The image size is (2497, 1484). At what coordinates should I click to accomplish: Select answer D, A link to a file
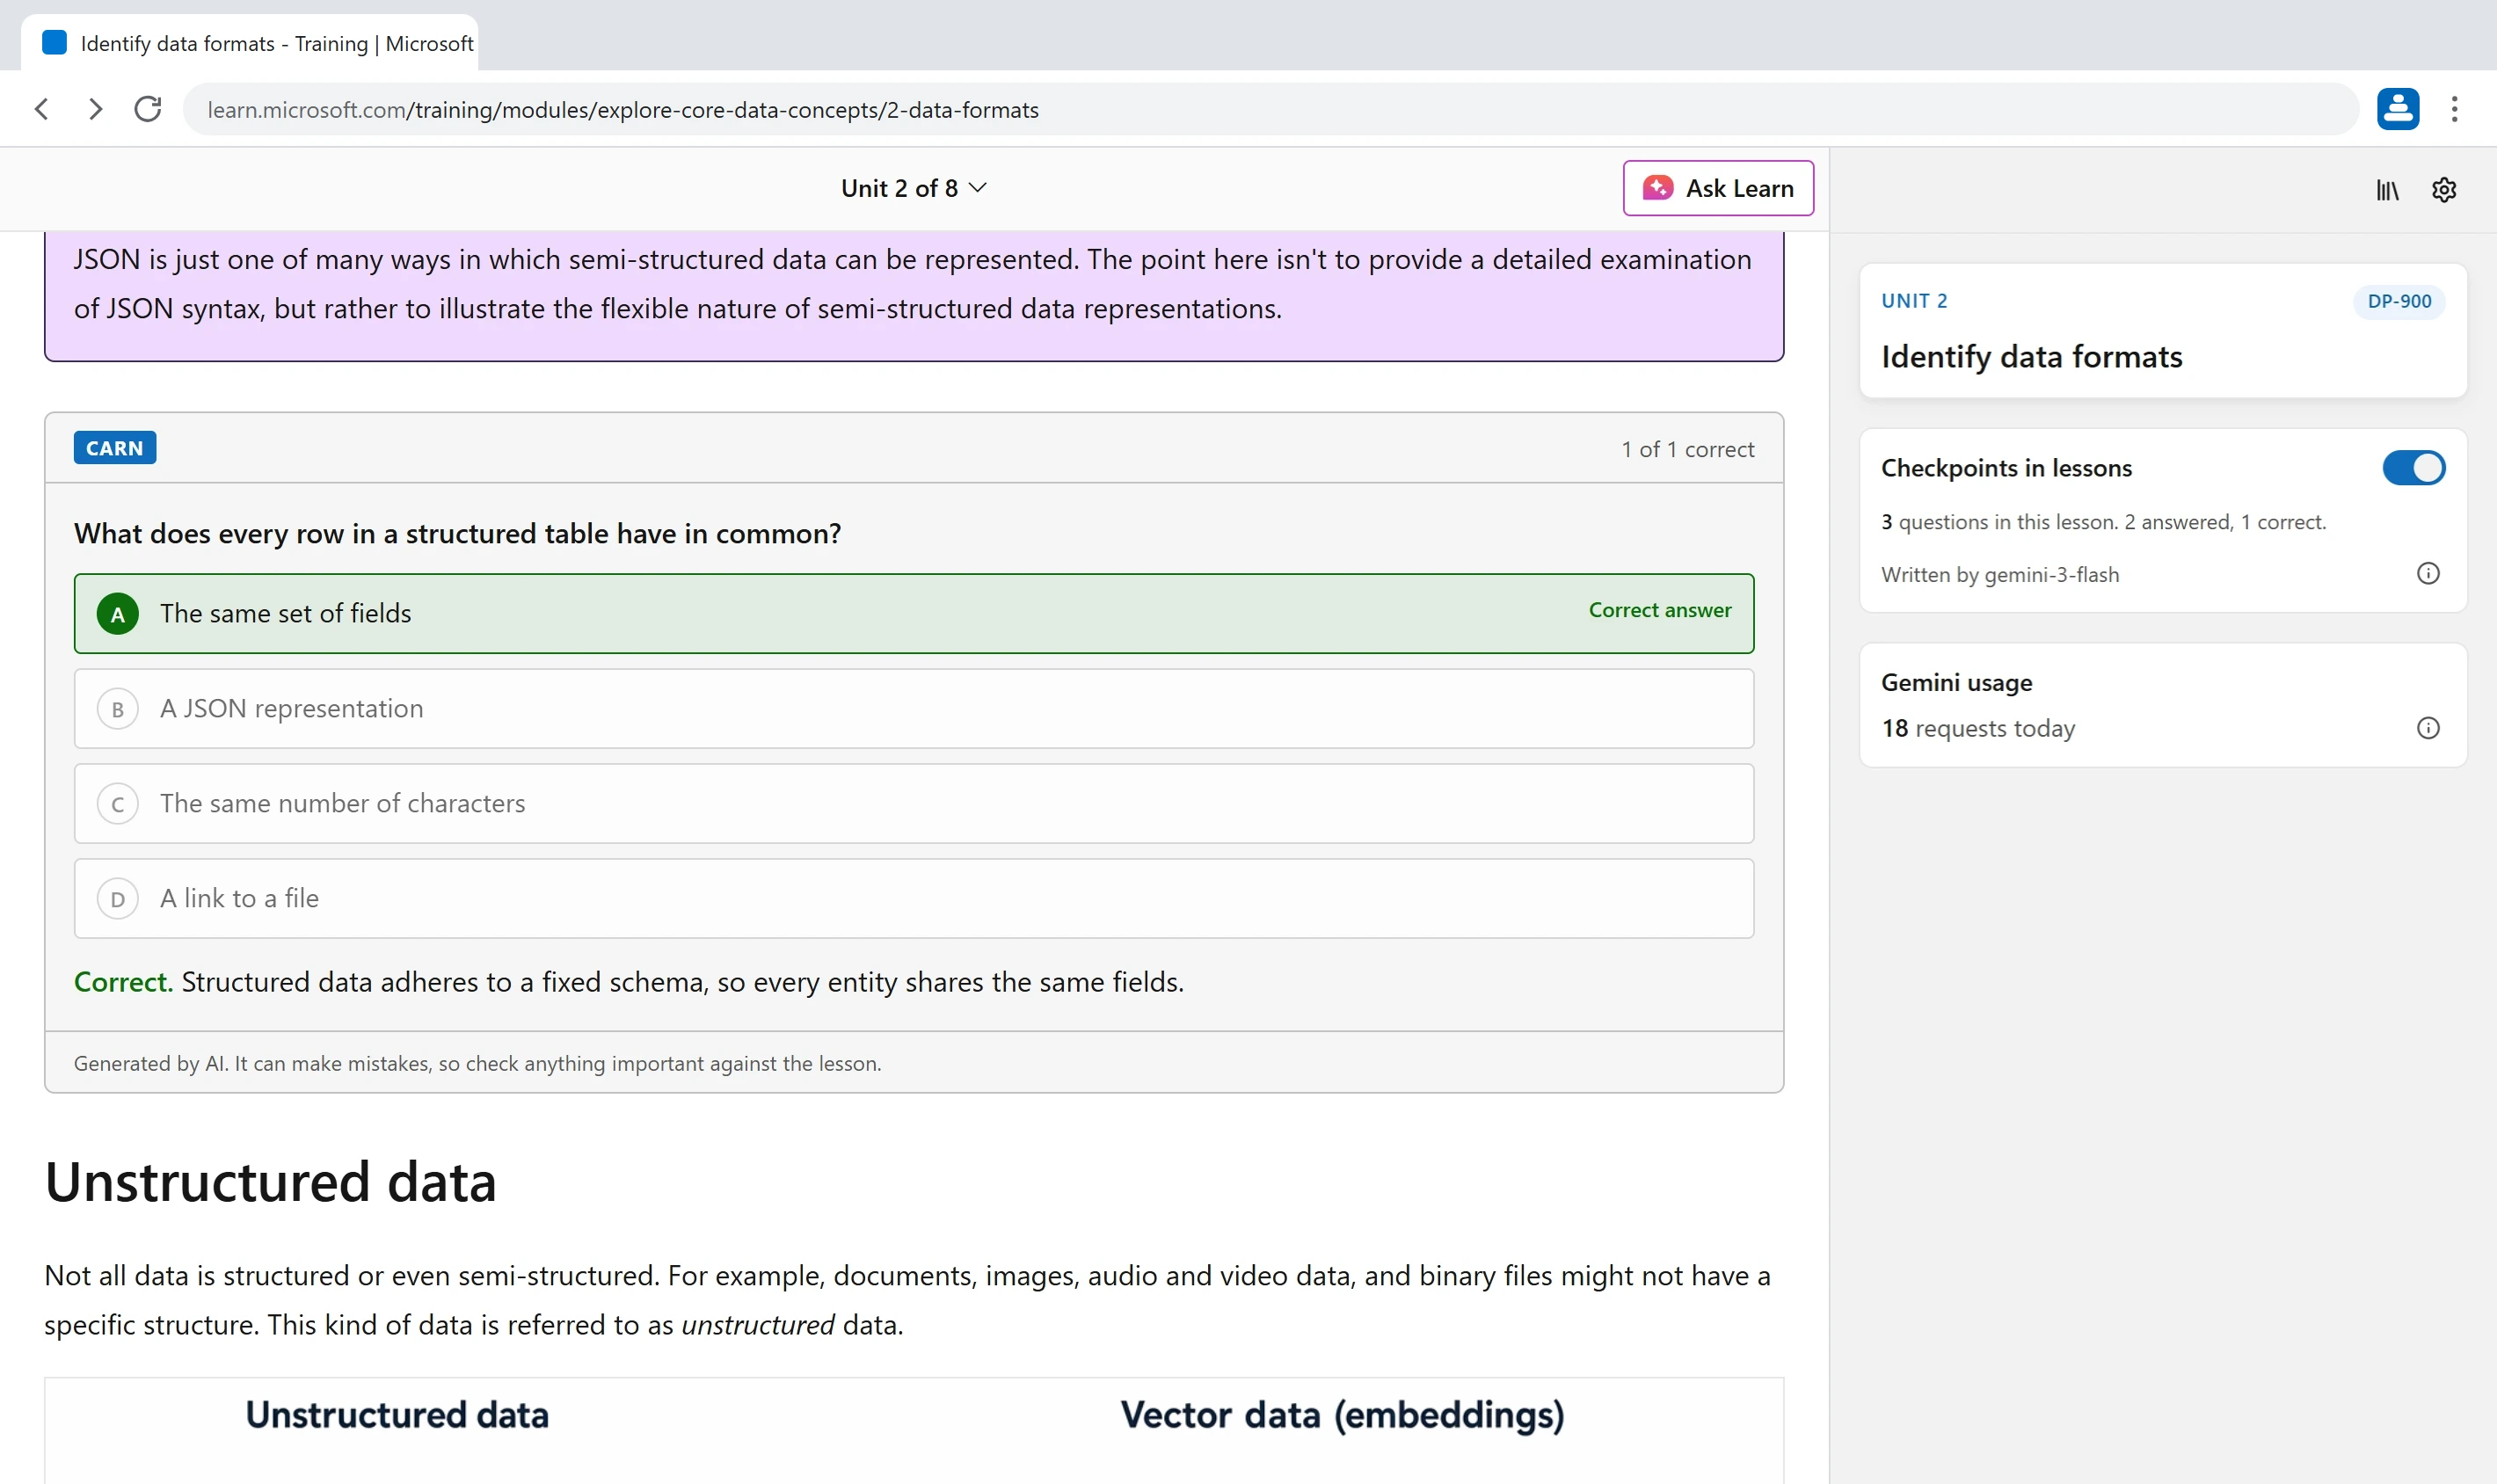click(x=913, y=899)
